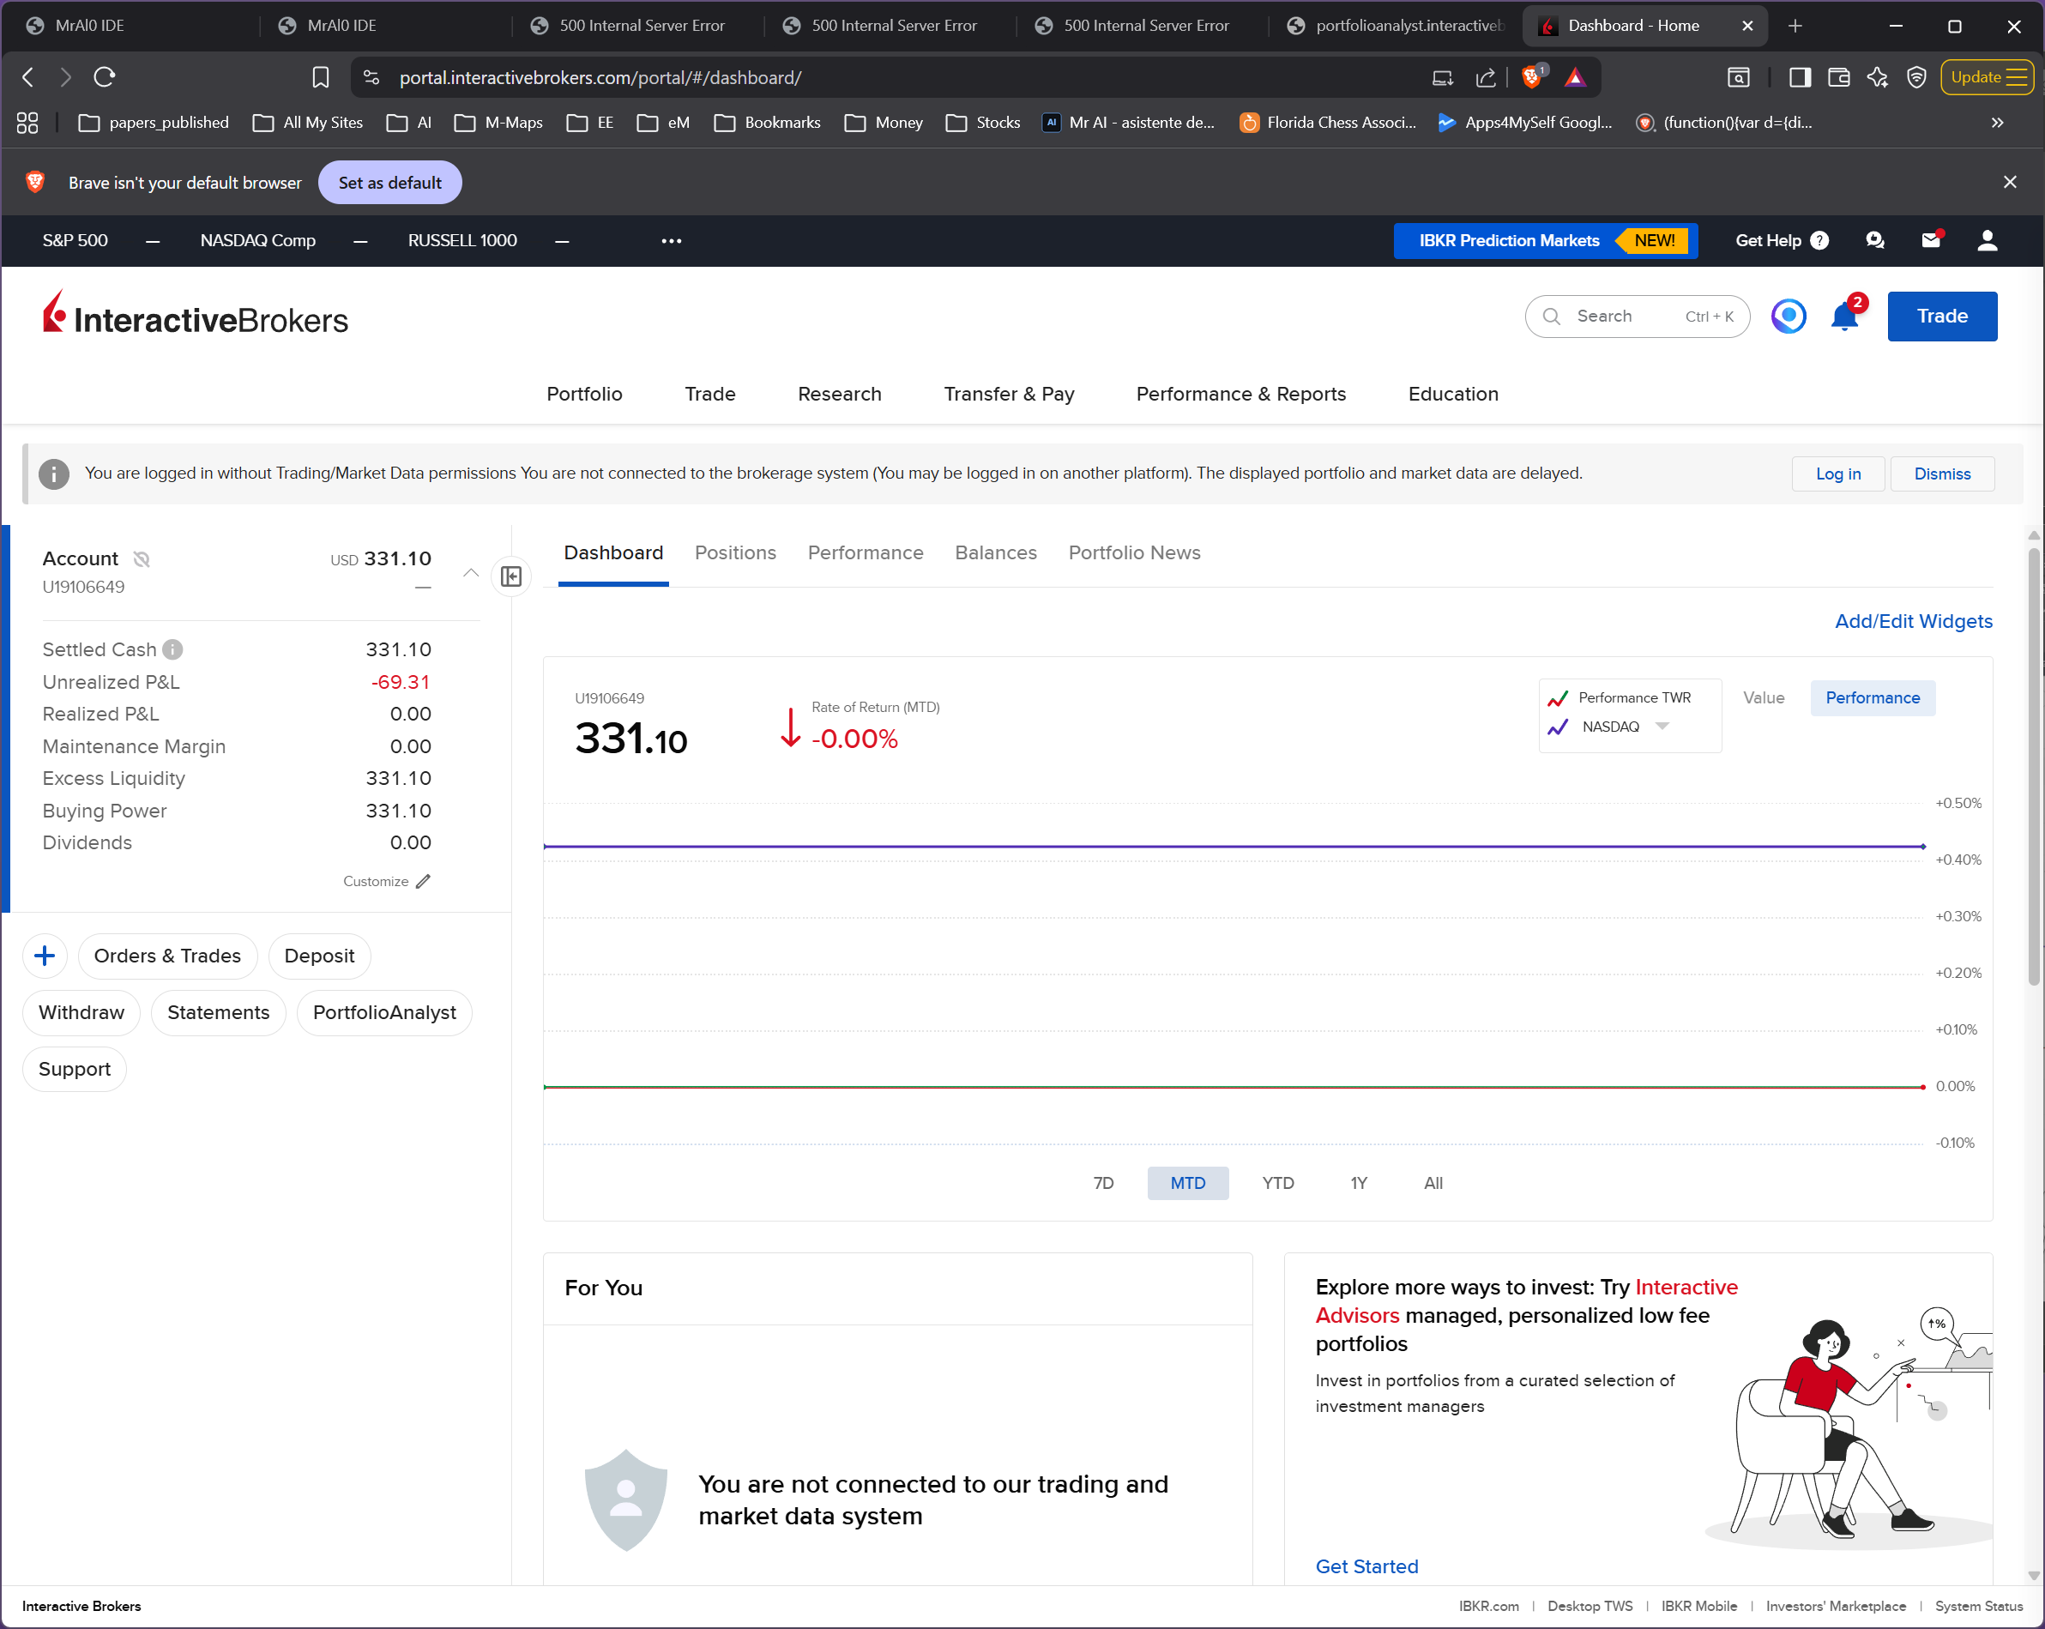This screenshot has height=1629, width=2045.
Task: Click the Get Started link
Action: pyautogui.click(x=1366, y=1566)
